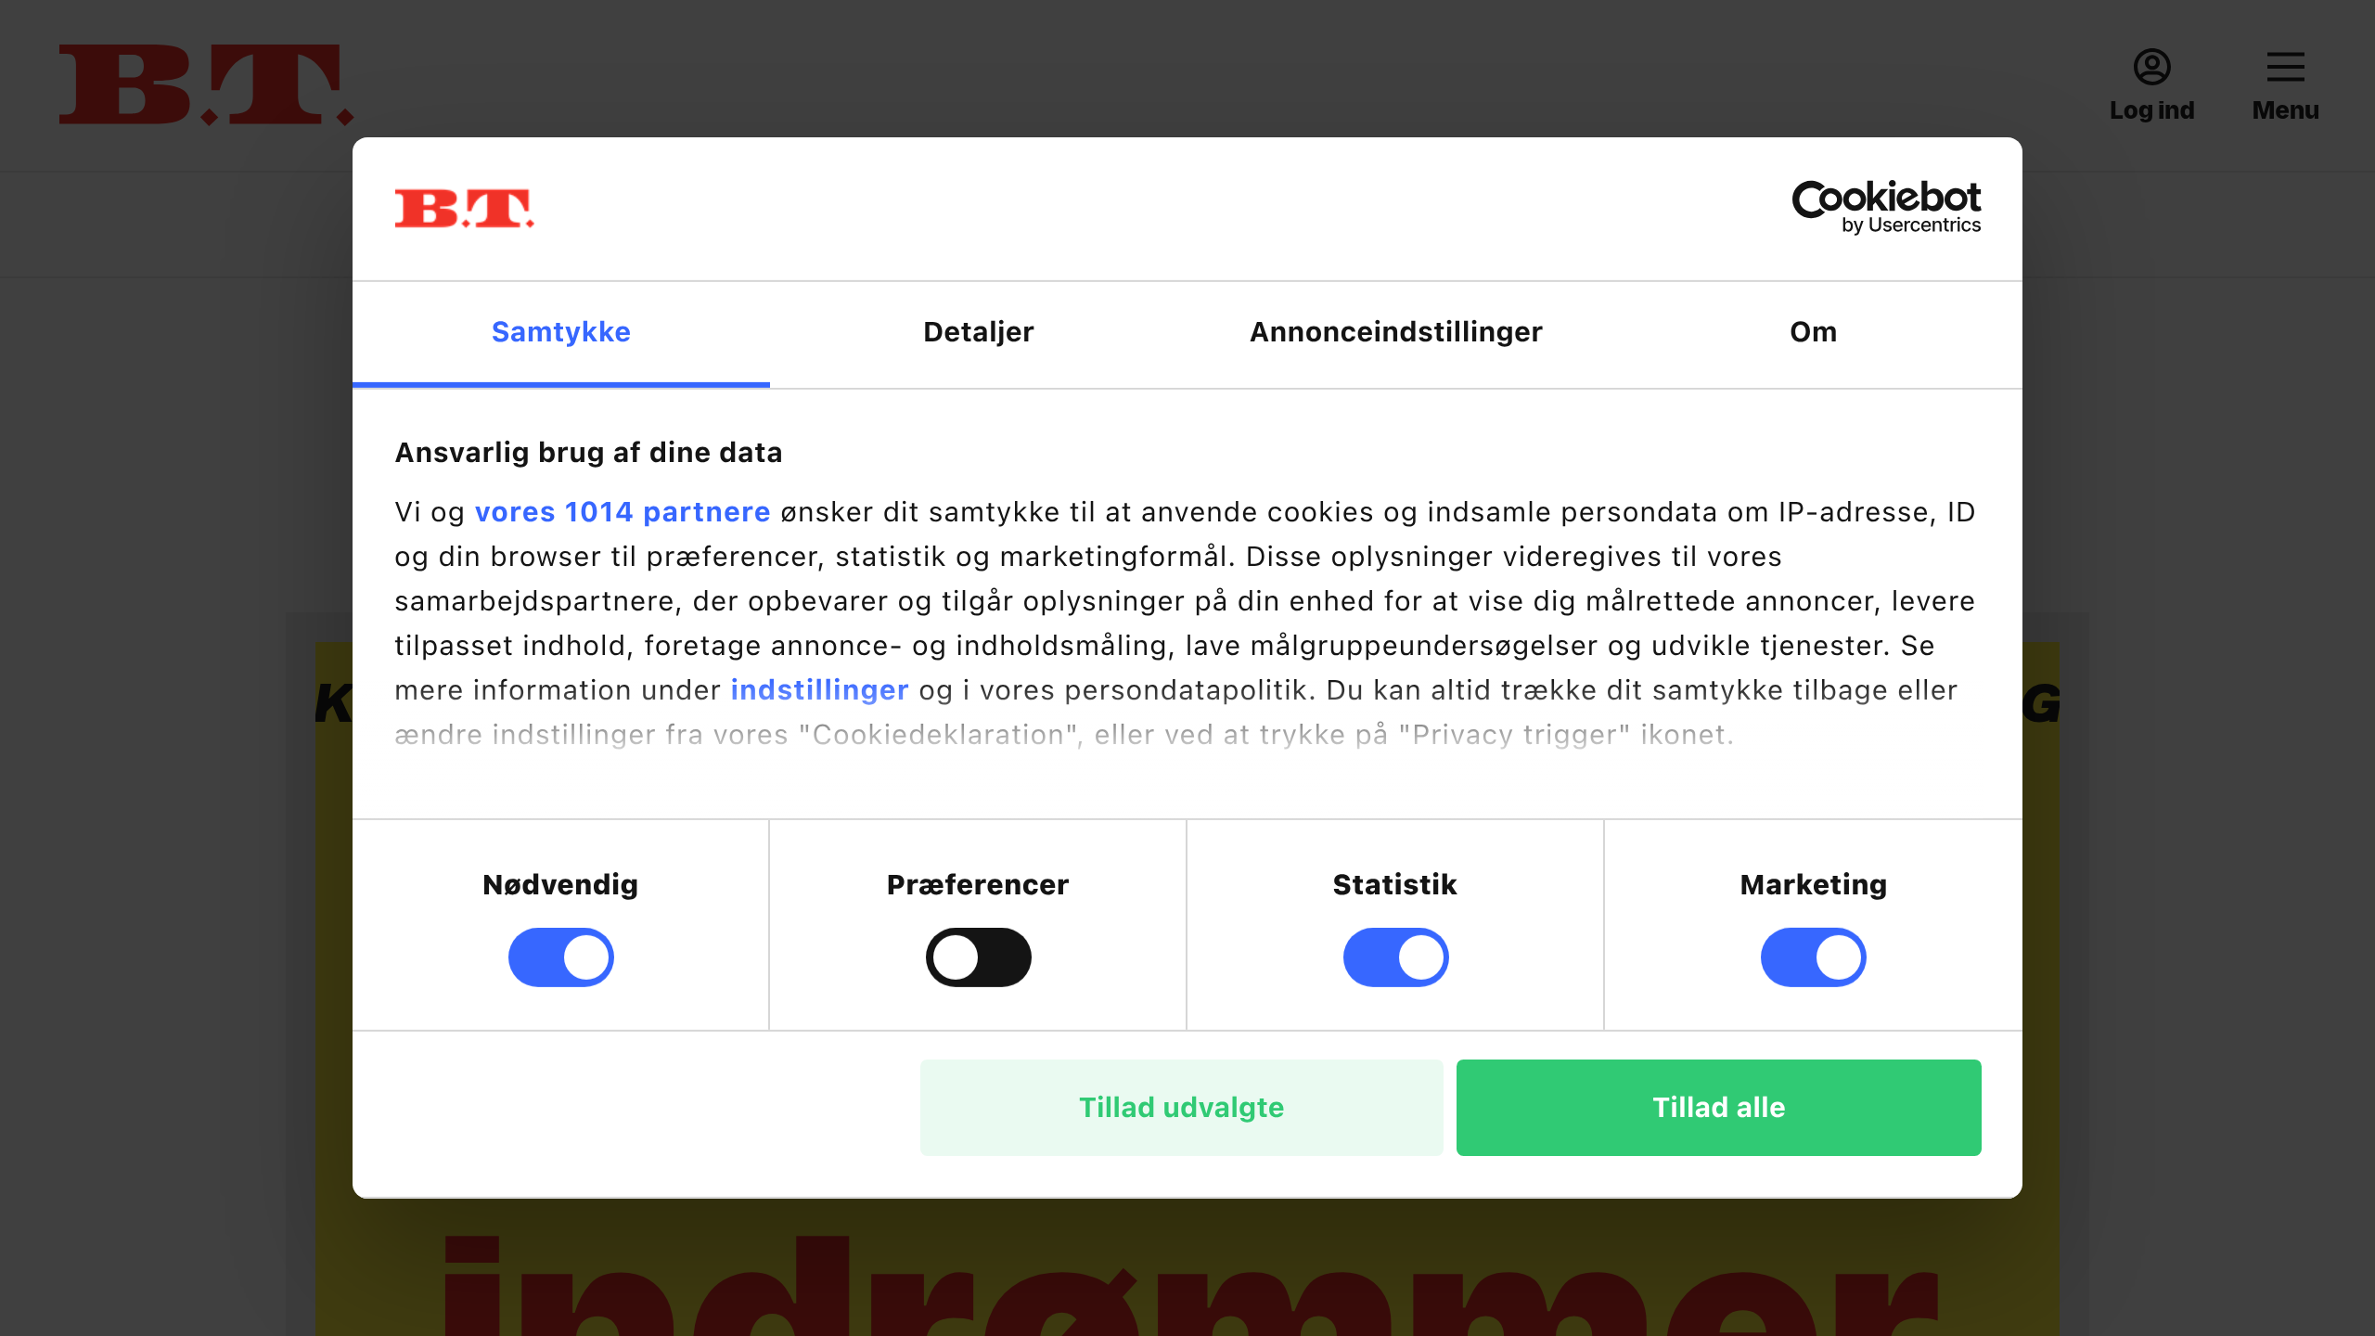Open the hamburger Menu icon
2375x1336 pixels.
tap(2285, 67)
